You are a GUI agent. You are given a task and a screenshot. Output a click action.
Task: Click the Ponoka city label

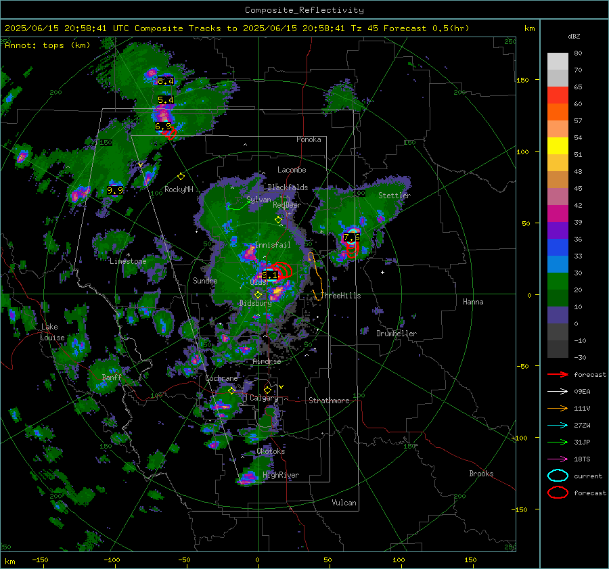tap(309, 139)
